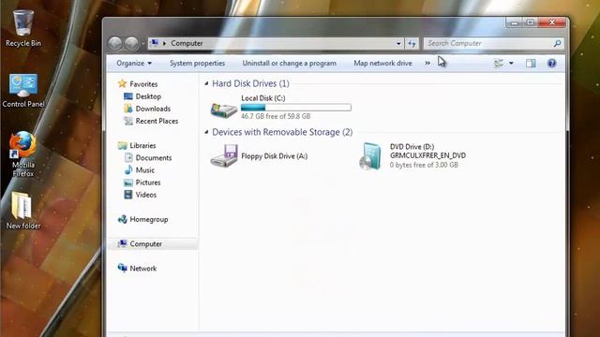Maximize the Computer window
Screen dimensions: 600x337
[530, 22]
